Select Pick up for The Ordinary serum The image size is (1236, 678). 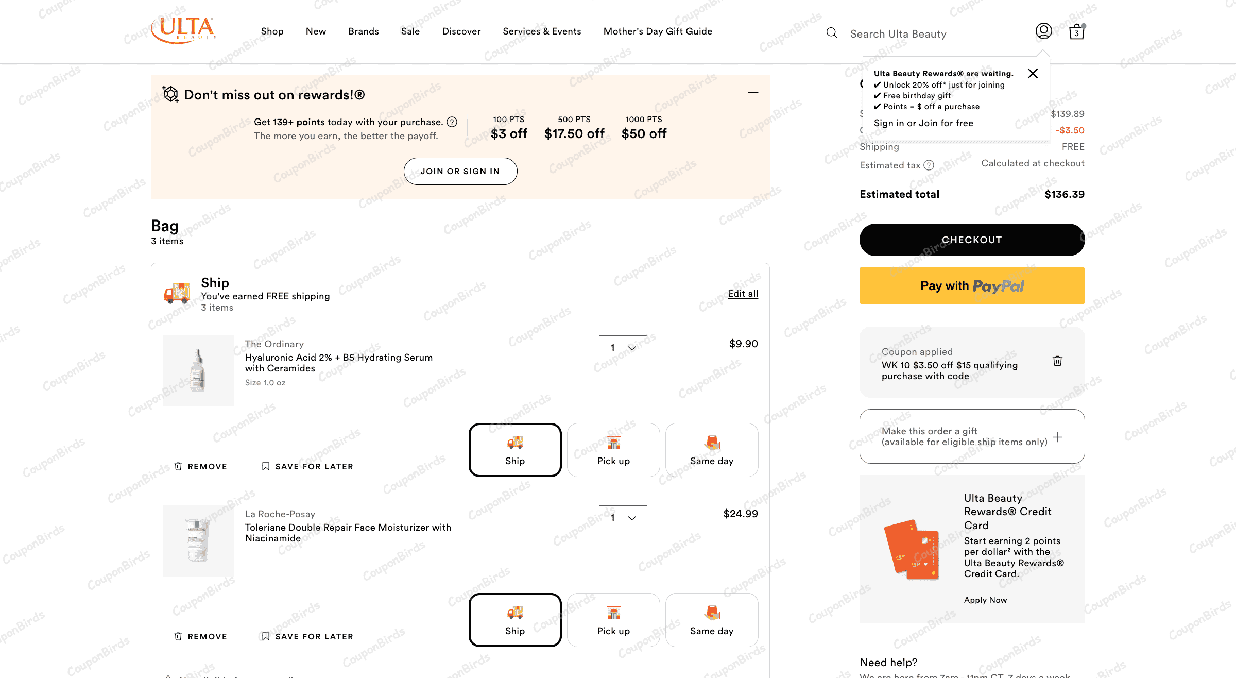(613, 450)
